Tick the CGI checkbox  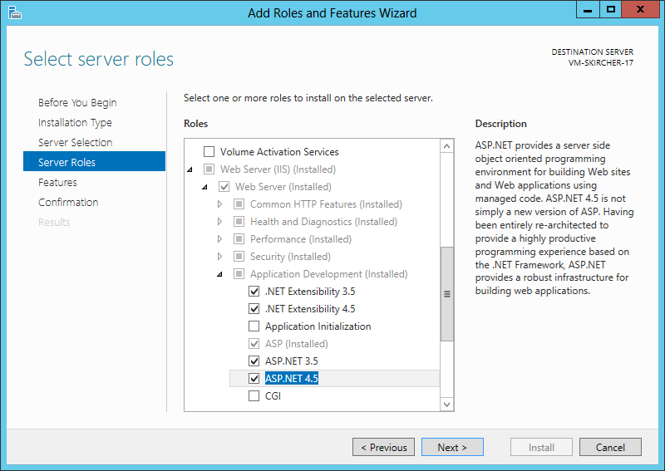[254, 396]
